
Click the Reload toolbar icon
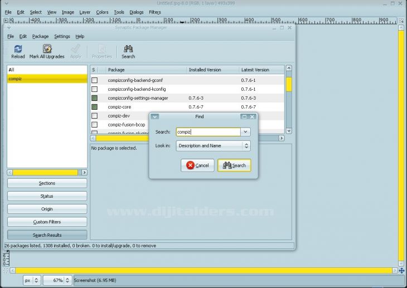point(18,49)
